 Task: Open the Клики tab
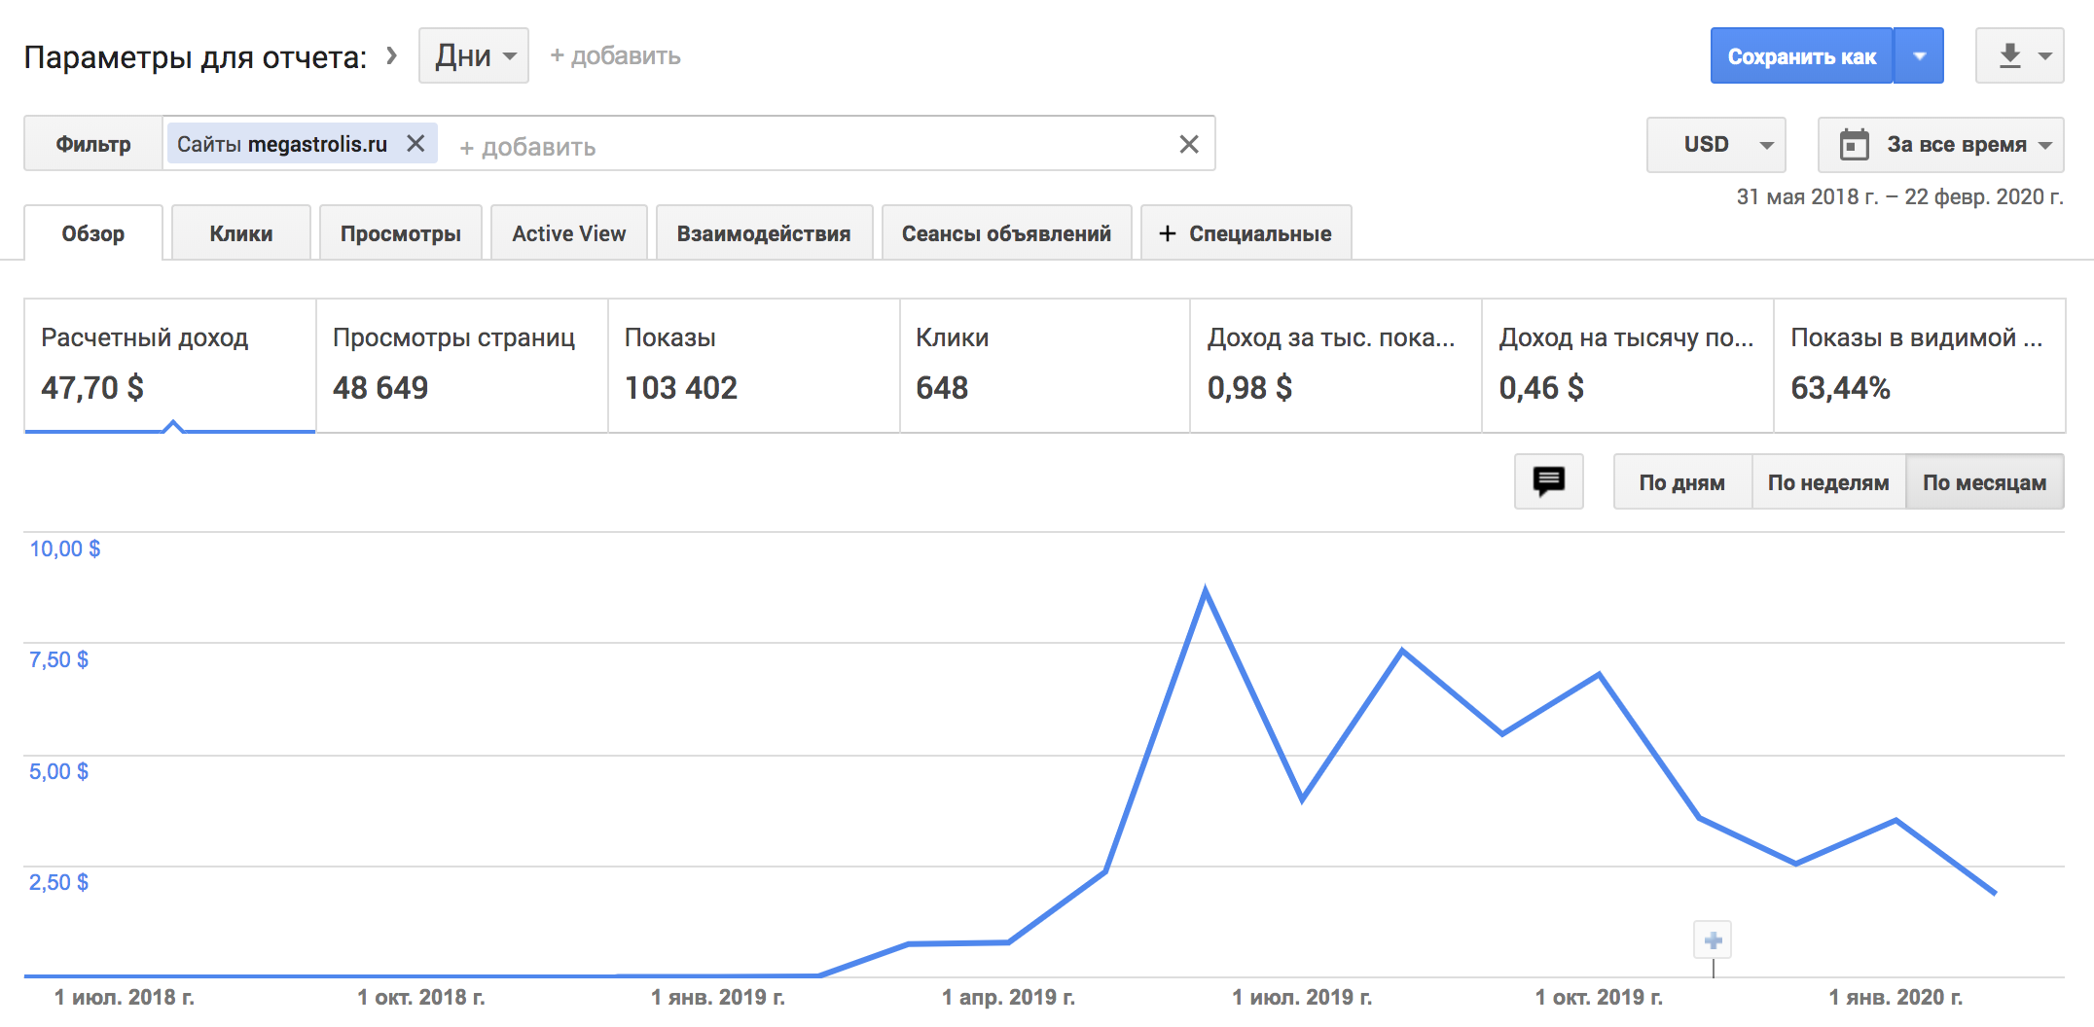[240, 233]
